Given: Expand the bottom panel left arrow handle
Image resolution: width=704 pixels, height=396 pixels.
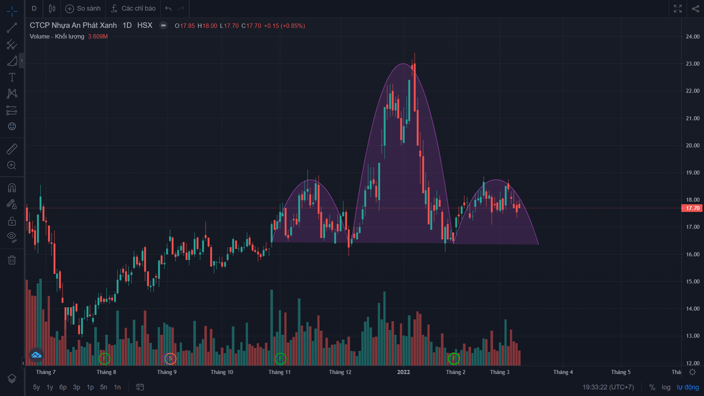Looking at the screenshot, I should pyautogui.click(x=23, y=363).
